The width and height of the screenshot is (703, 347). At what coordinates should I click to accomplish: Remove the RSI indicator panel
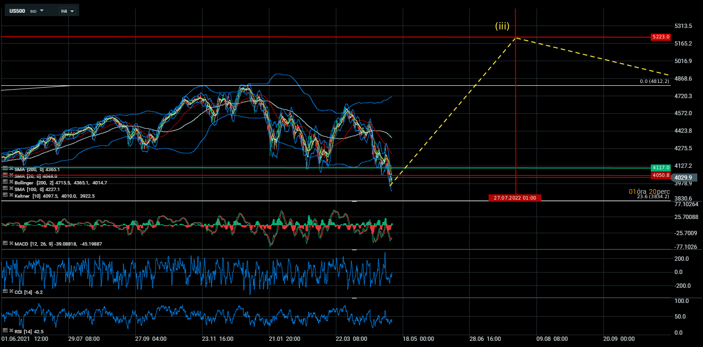click(x=11, y=330)
